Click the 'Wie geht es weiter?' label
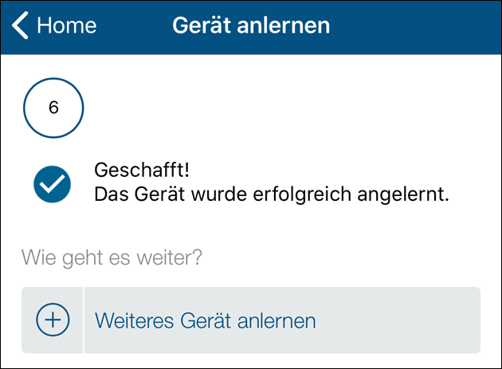 [x=112, y=258]
